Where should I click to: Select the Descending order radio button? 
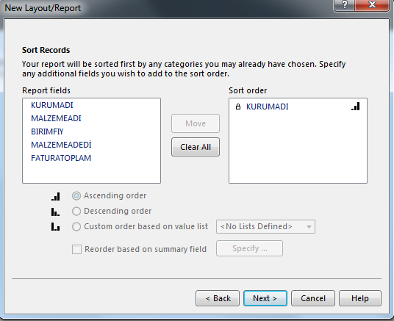76,212
